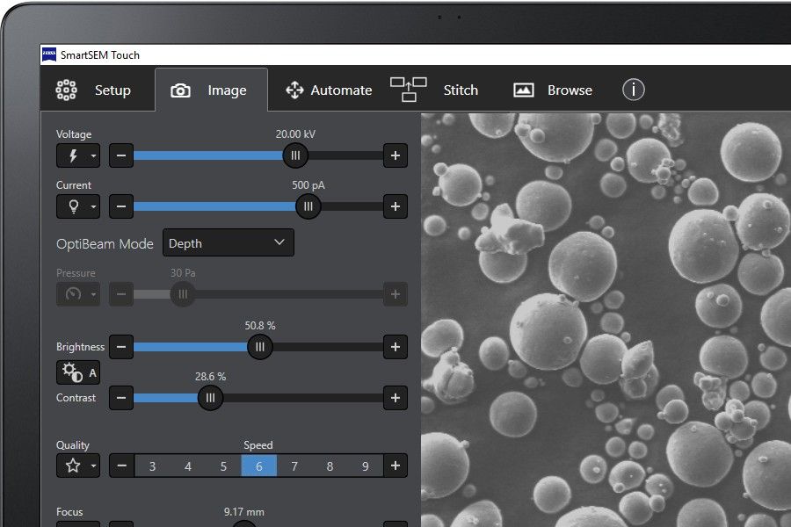Increase voltage with the plus button
Image resolution: width=791 pixels, height=527 pixels.
(395, 156)
